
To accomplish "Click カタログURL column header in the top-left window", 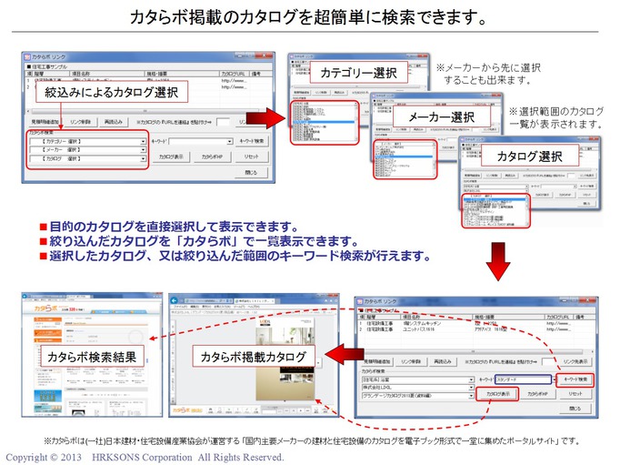I will pyautogui.click(x=235, y=74).
